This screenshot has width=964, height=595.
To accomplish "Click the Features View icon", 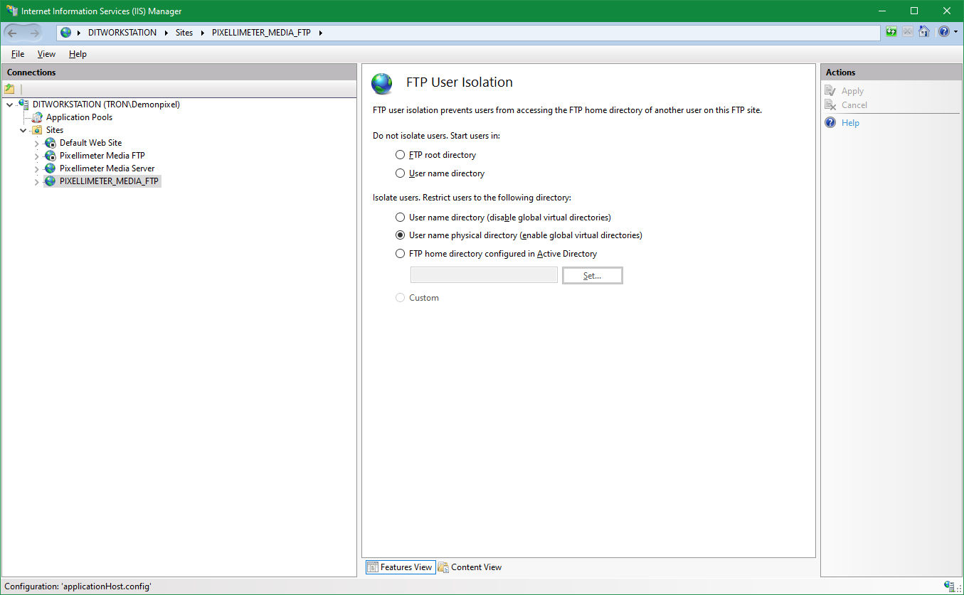I will tap(373, 567).
